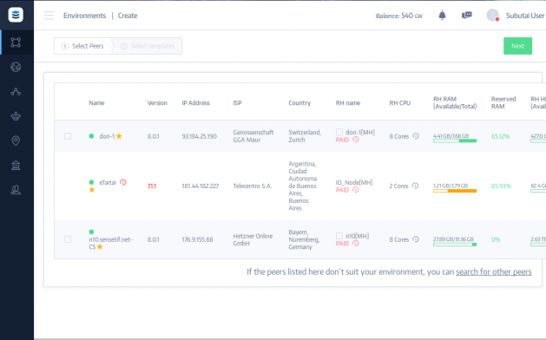The image size is (546, 340).
Task: Sort by the Version column header
Action: (157, 103)
